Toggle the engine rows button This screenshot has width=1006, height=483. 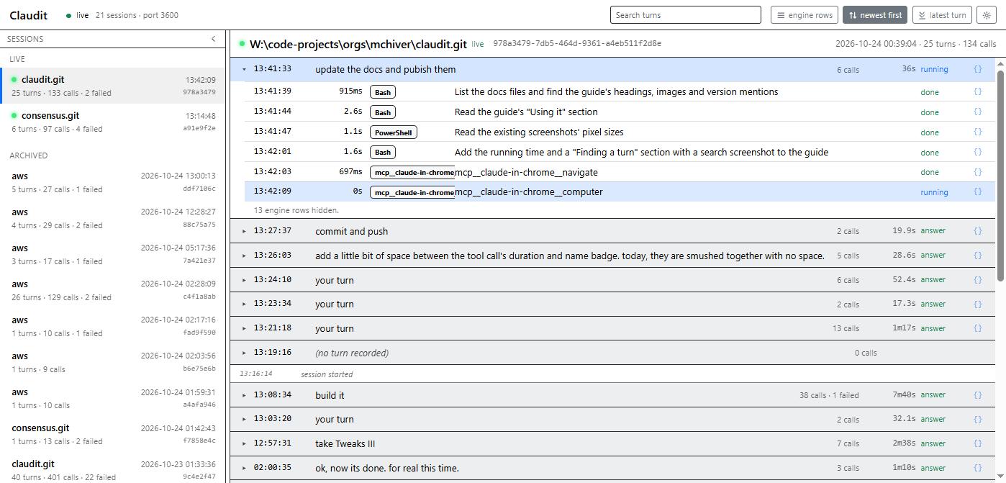[x=805, y=15]
